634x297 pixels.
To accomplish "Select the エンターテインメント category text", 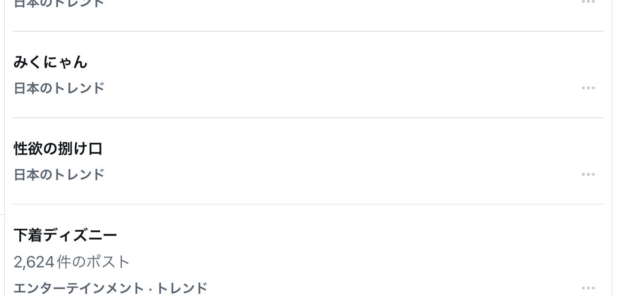I will (x=78, y=288).
